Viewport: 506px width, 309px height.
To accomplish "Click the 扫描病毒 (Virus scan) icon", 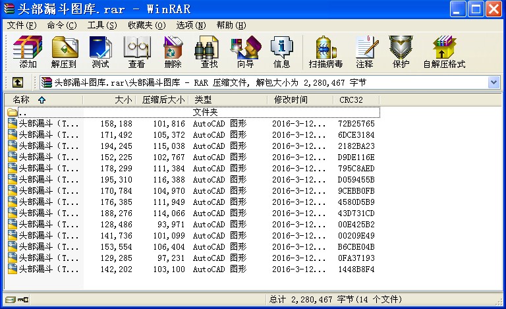I will tap(325, 51).
